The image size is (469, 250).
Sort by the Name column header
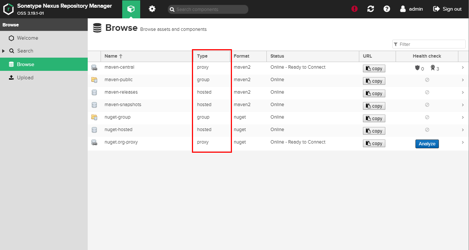click(147, 56)
